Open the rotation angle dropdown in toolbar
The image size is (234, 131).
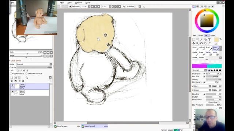coord(110,7)
